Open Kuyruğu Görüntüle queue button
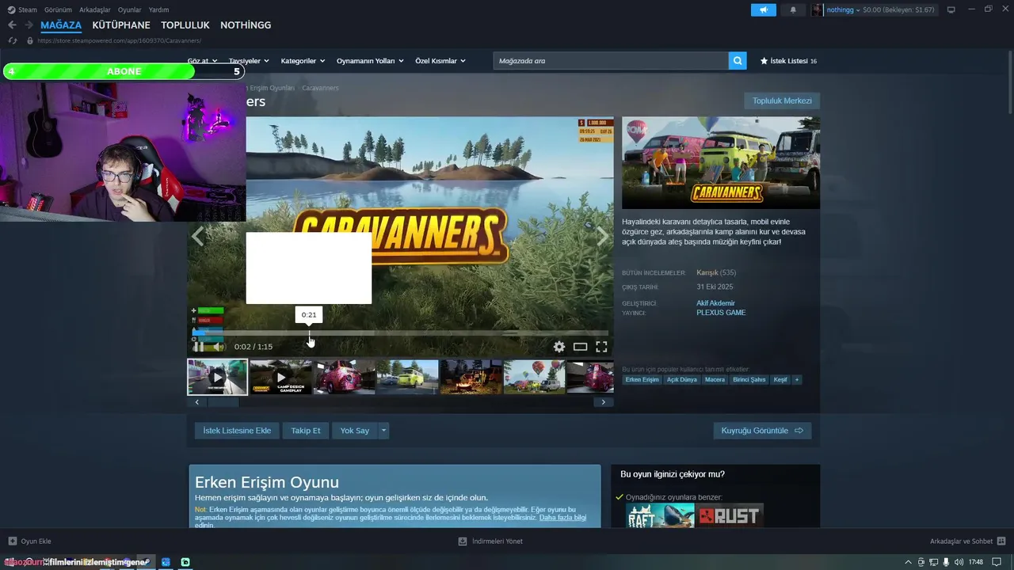 pyautogui.click(x=762, y=431)
